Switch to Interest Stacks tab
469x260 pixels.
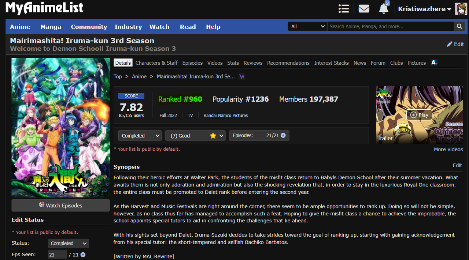(332, 63)
